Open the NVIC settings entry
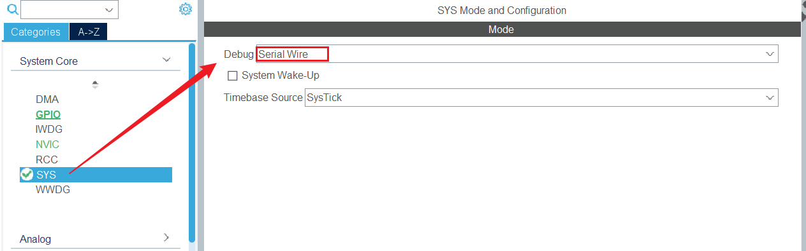This screenshot has height=251, width=806. tap(47, 144)
